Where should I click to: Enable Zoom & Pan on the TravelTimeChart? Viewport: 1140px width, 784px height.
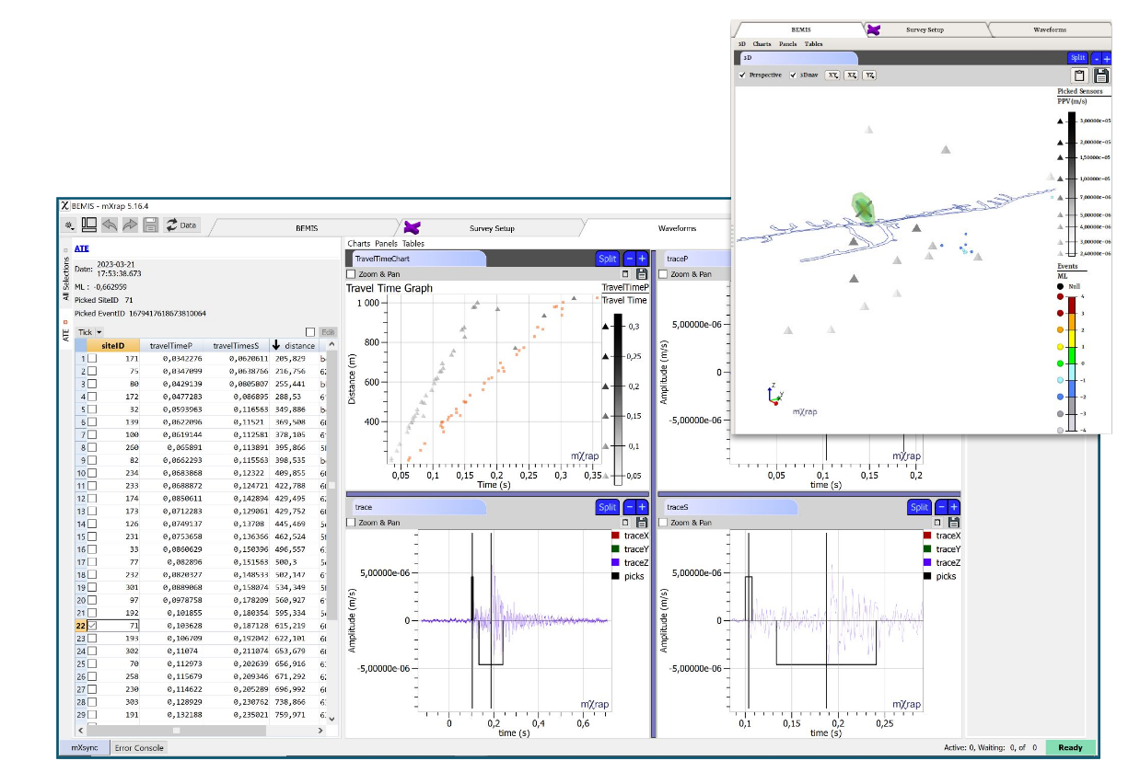351,274
